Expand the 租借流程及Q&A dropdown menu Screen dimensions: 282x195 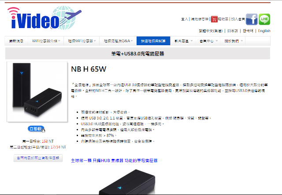click(118, 41)
